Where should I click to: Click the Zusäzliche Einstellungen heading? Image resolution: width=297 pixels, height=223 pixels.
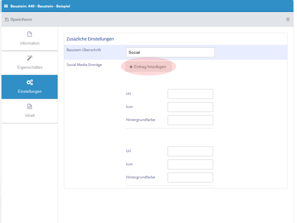tap(90, 39)
